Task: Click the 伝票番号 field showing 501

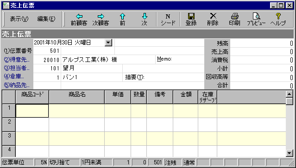Action: click(47, 51)
